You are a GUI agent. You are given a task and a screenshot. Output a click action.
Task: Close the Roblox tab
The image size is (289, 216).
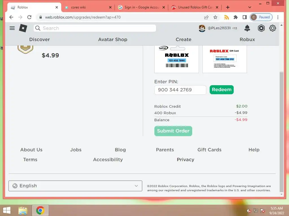tap(57, 7)
